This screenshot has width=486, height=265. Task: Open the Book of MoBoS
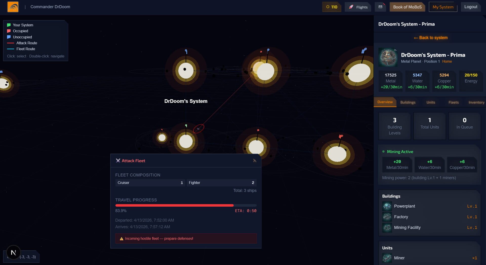[407, 7]
